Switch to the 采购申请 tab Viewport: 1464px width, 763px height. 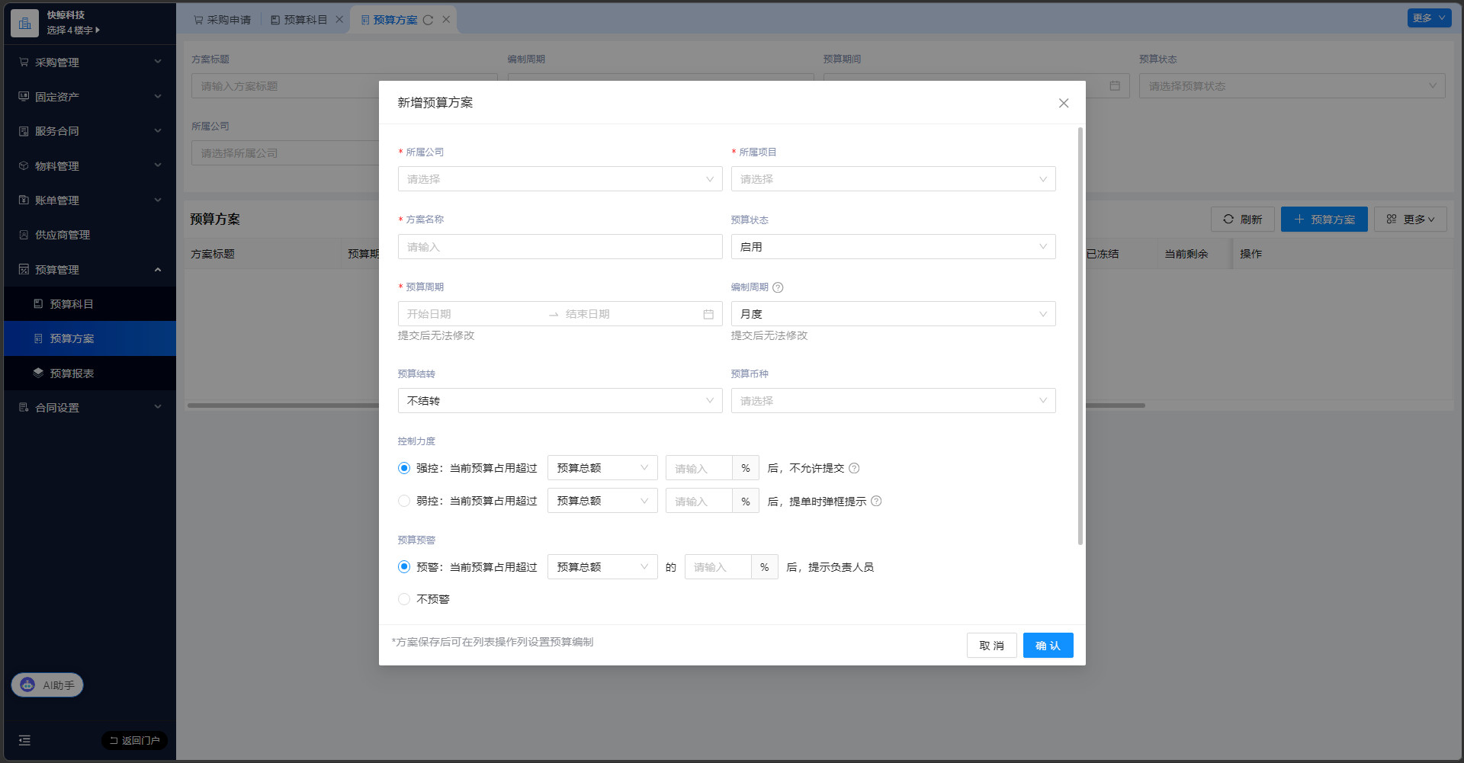[x=222, y=20]
